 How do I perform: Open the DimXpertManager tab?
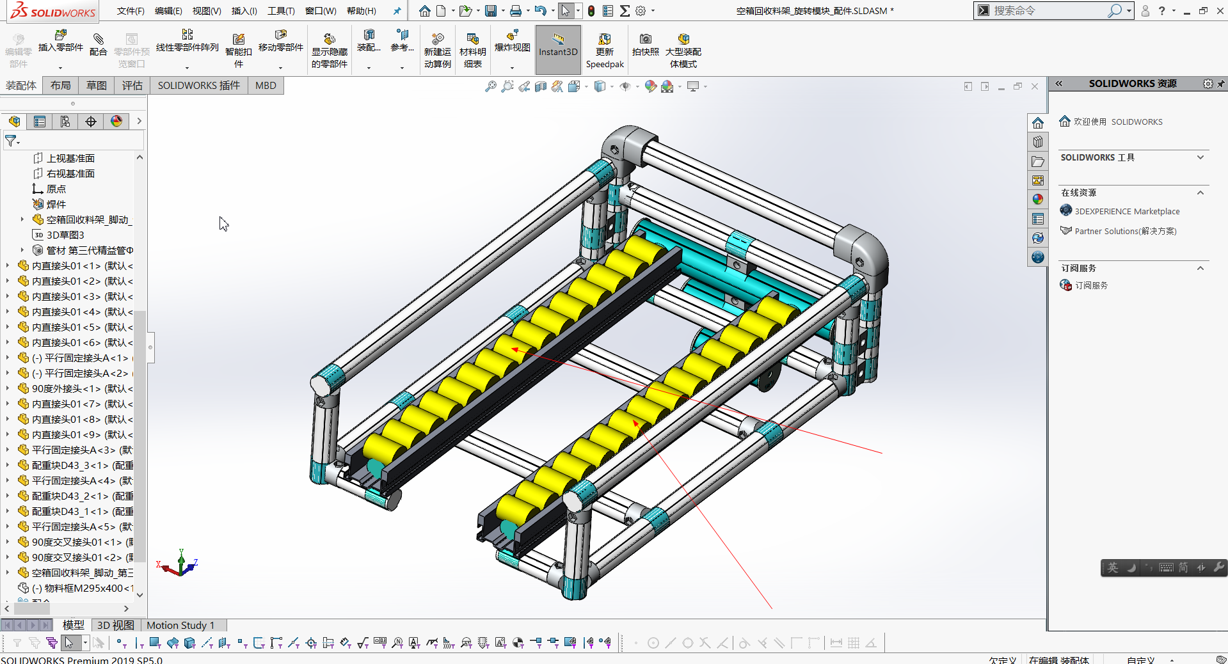tap(91, 122)
